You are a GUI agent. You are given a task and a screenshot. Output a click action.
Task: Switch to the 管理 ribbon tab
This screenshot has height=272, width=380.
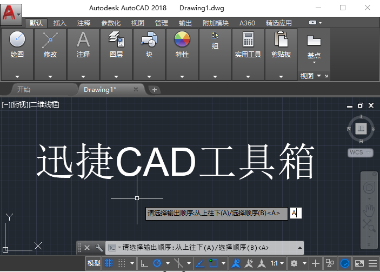click(162, 23)
